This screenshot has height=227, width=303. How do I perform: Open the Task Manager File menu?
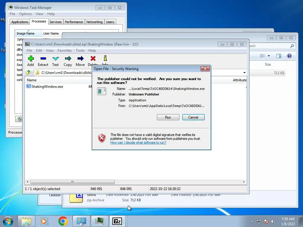pos(12,14)
